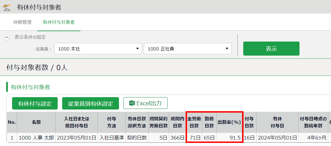Click the Excel icon in the Excel出力 button

pyautogui.click(x=132, y=103)
